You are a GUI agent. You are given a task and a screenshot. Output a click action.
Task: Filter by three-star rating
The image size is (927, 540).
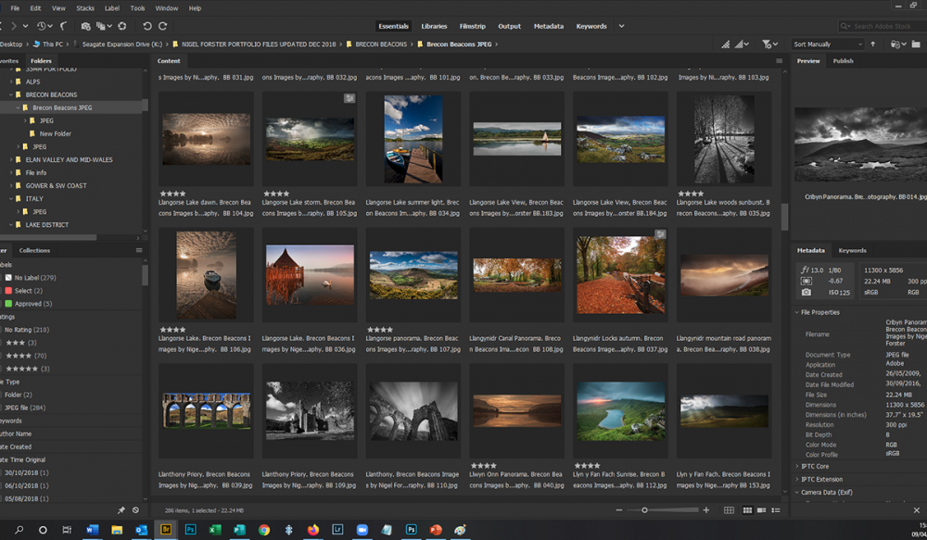(20, 343)
